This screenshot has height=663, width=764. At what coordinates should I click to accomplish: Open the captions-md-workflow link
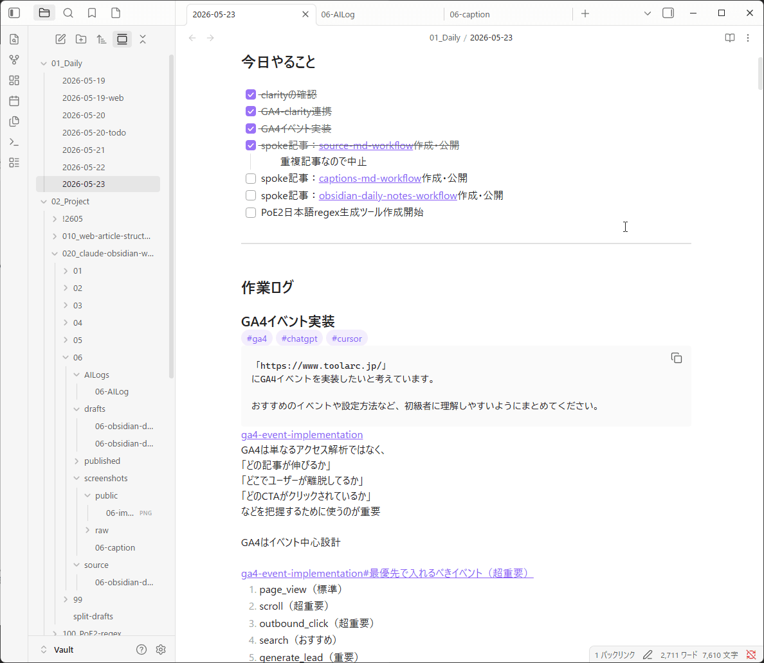point(370,179)
